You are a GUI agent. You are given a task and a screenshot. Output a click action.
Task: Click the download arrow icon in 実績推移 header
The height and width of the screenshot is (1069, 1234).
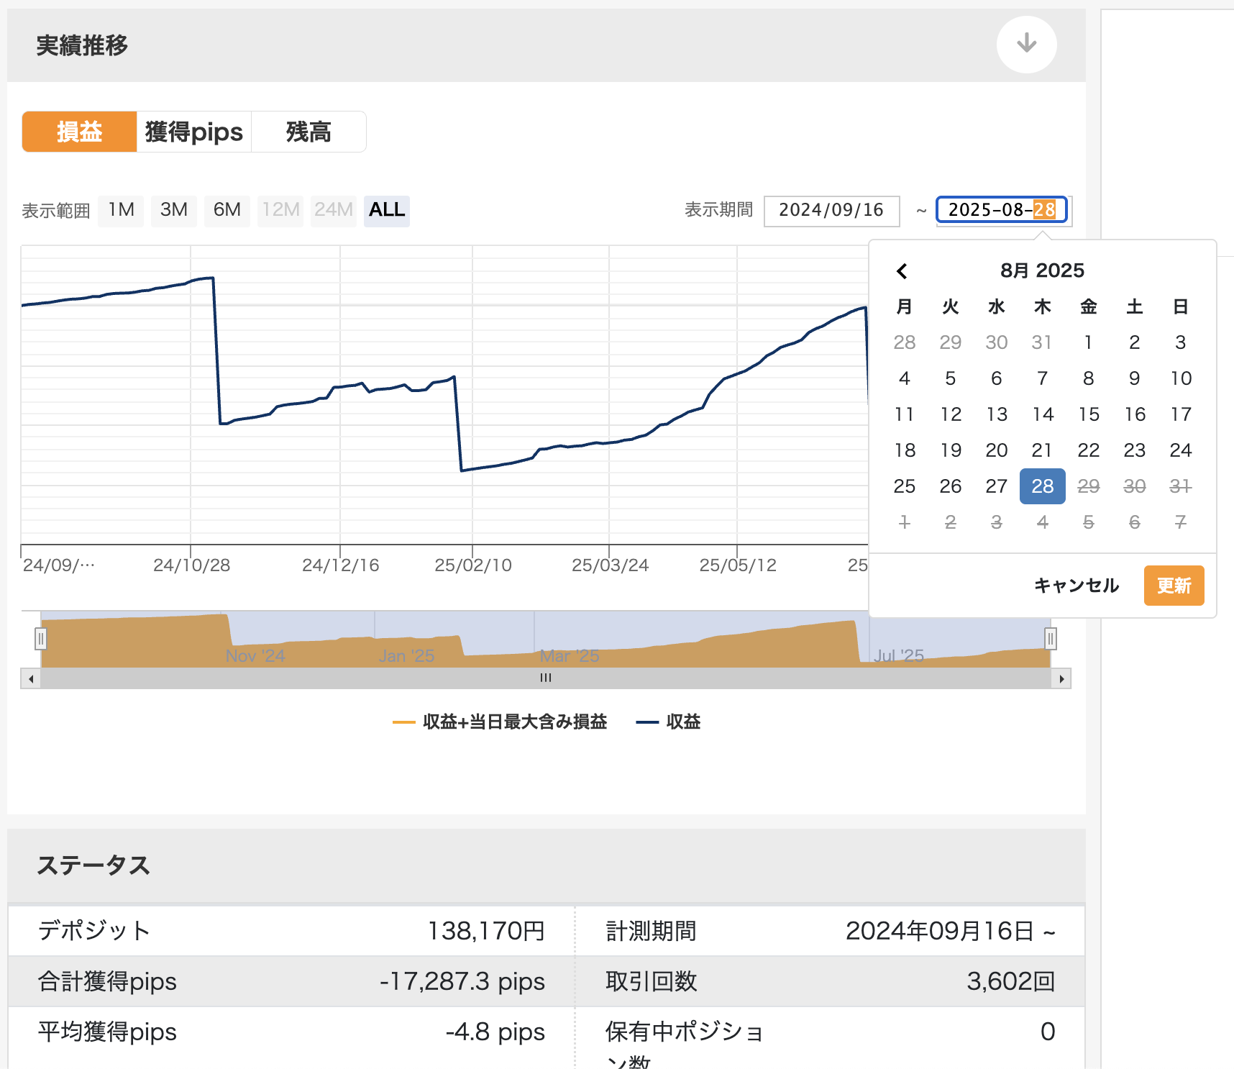1026,45
